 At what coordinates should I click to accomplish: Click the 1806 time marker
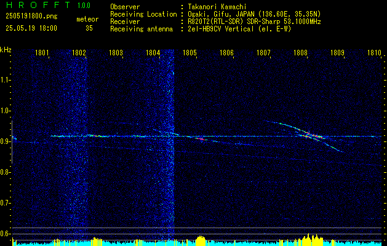pyautogui.click(x=226, y=52)
